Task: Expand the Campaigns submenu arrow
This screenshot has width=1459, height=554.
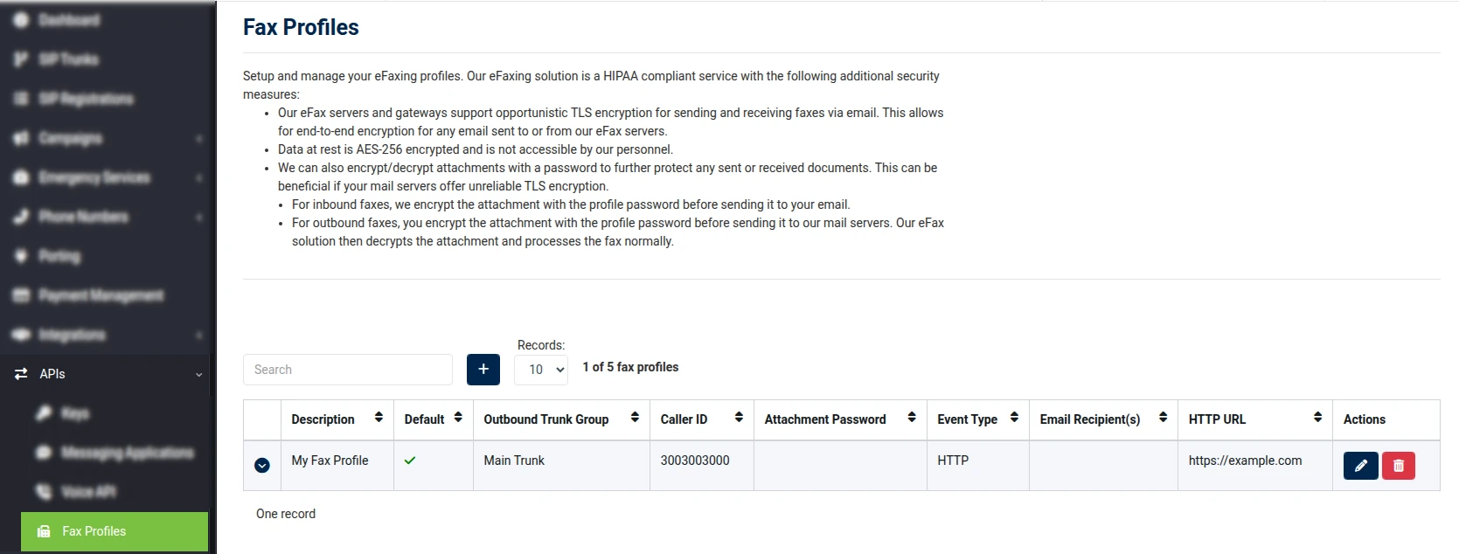Action: click(x=199, y=138)
